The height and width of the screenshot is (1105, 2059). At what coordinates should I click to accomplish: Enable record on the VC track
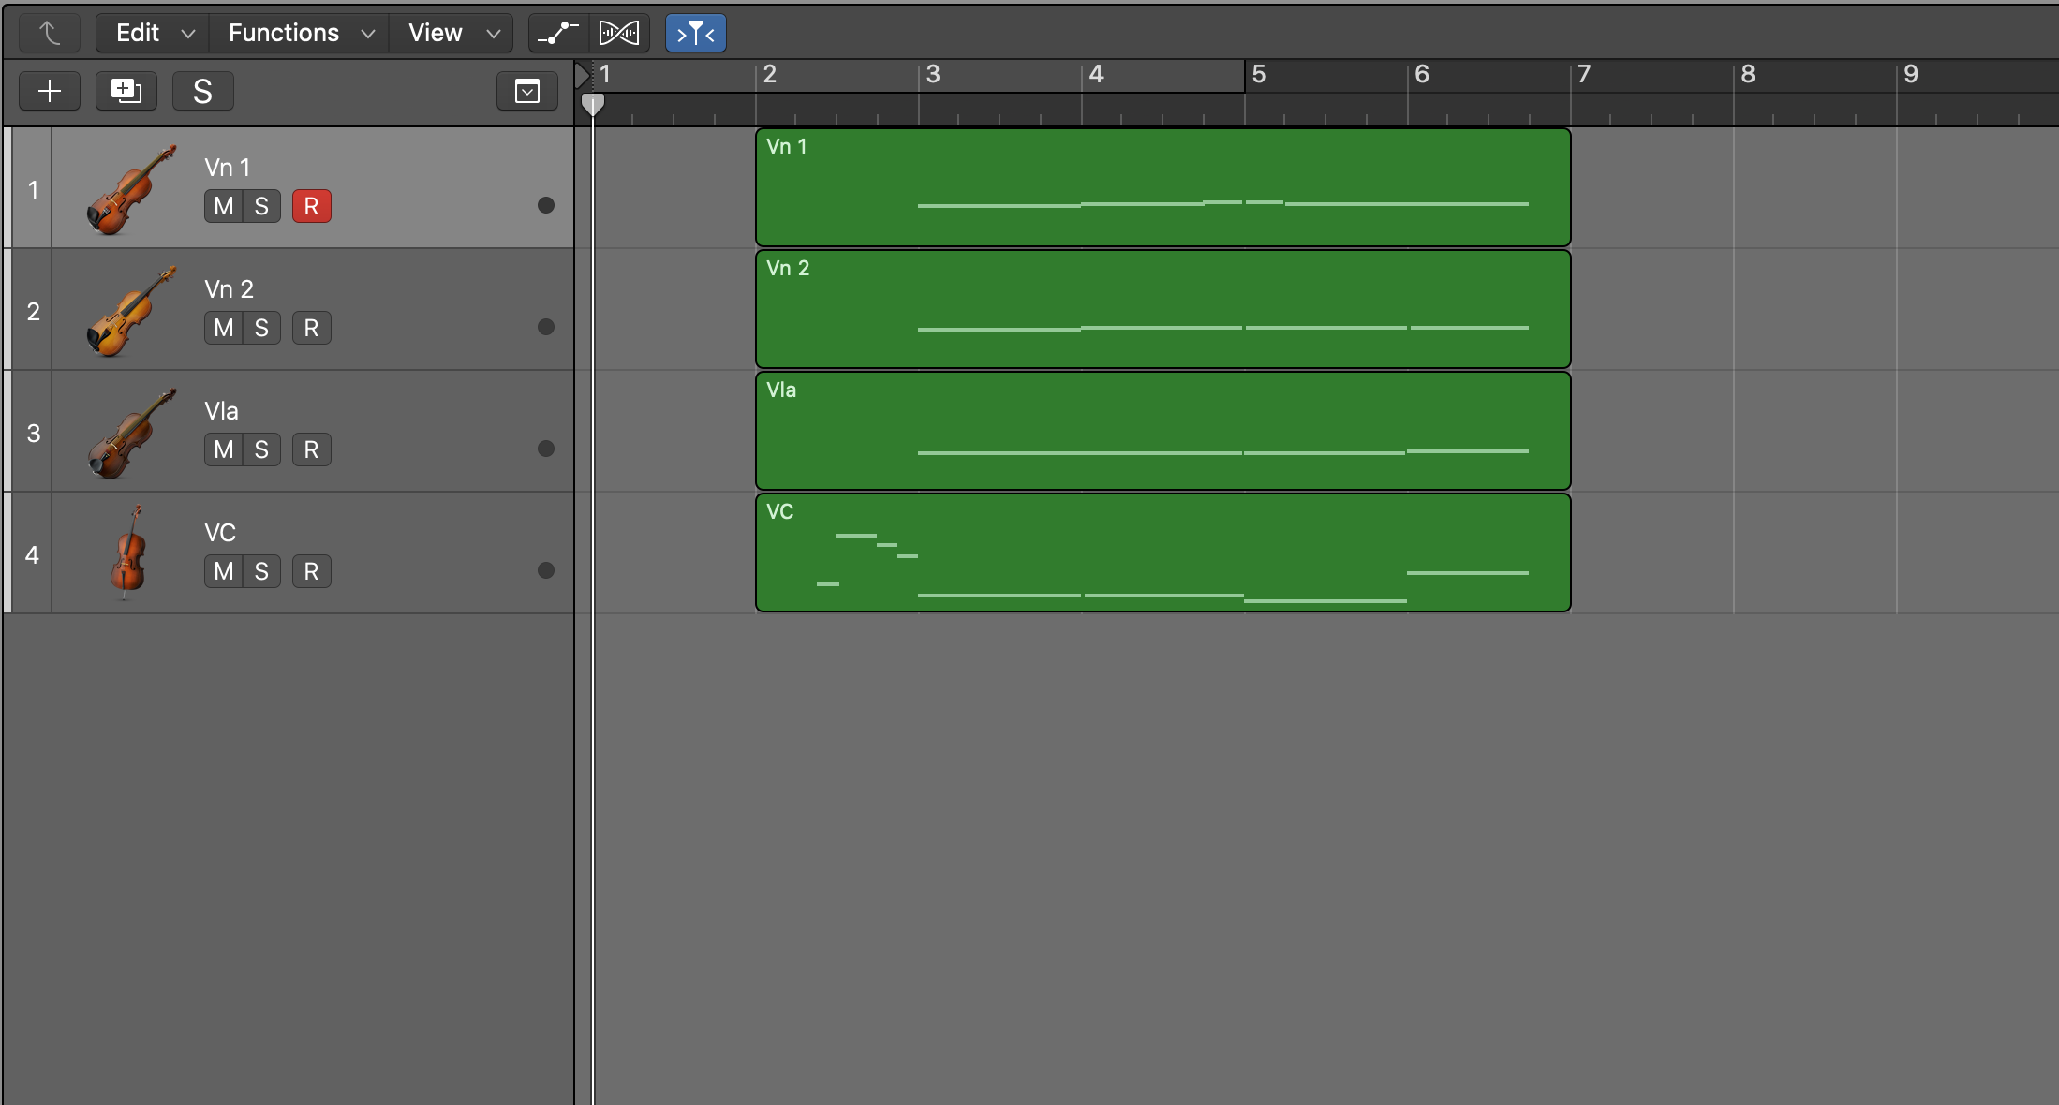click(x=311, y=571)
